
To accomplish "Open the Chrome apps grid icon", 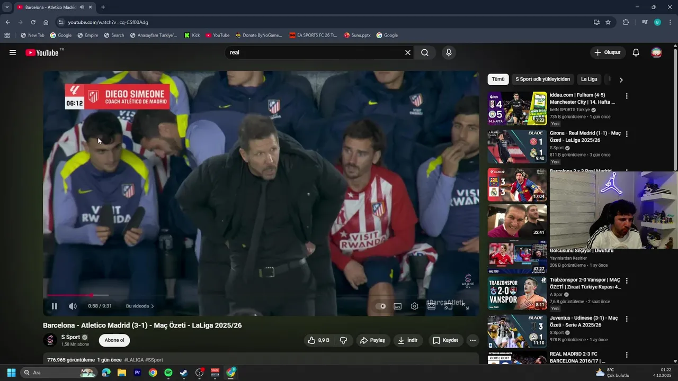I will coord(7,35).
